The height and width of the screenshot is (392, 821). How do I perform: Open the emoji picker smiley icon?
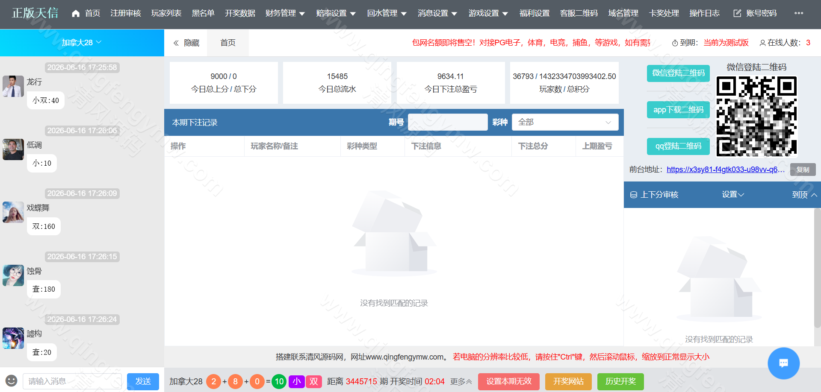point(11,380)
